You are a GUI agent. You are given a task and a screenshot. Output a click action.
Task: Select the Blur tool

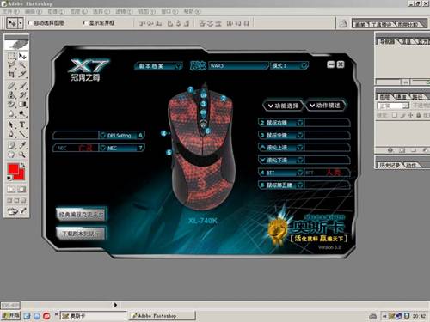tap(11, 113)
